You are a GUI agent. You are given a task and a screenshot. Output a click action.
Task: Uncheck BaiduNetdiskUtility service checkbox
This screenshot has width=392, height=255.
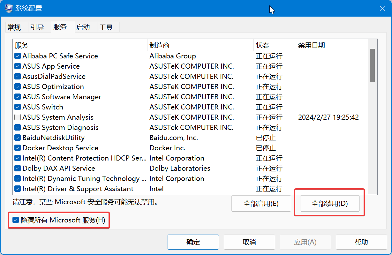point(18,138)
